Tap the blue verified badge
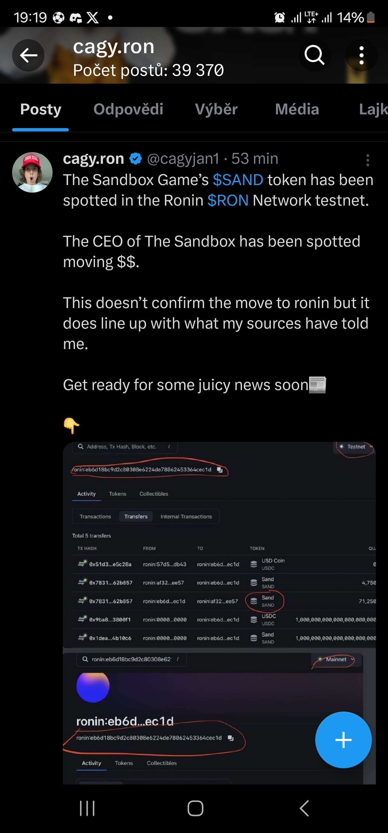 [x=136, y=159]
